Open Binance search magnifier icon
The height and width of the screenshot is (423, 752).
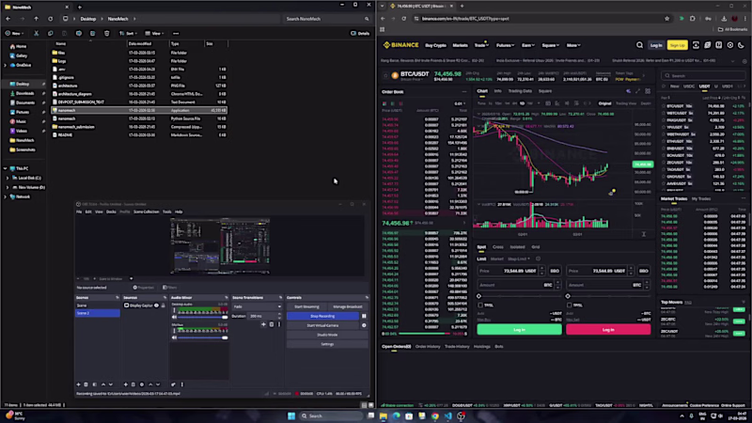pyautogui.click(x=639, y=45)
